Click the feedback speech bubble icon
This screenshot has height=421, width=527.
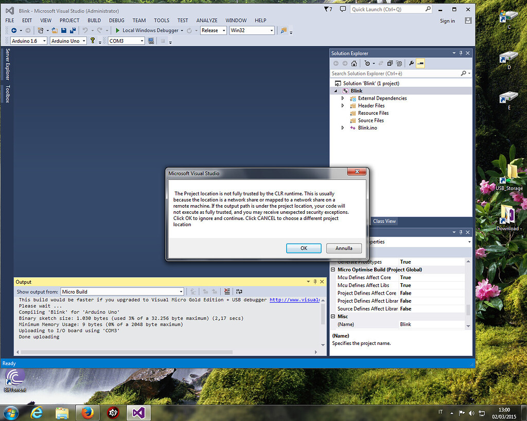pyautogui.click(x=342, y=9)
